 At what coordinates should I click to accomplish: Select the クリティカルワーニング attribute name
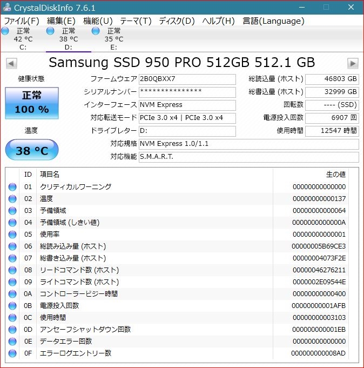(x=76, y=187)
